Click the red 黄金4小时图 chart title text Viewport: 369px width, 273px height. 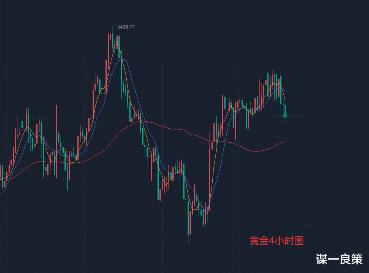[x=276, y=241]
